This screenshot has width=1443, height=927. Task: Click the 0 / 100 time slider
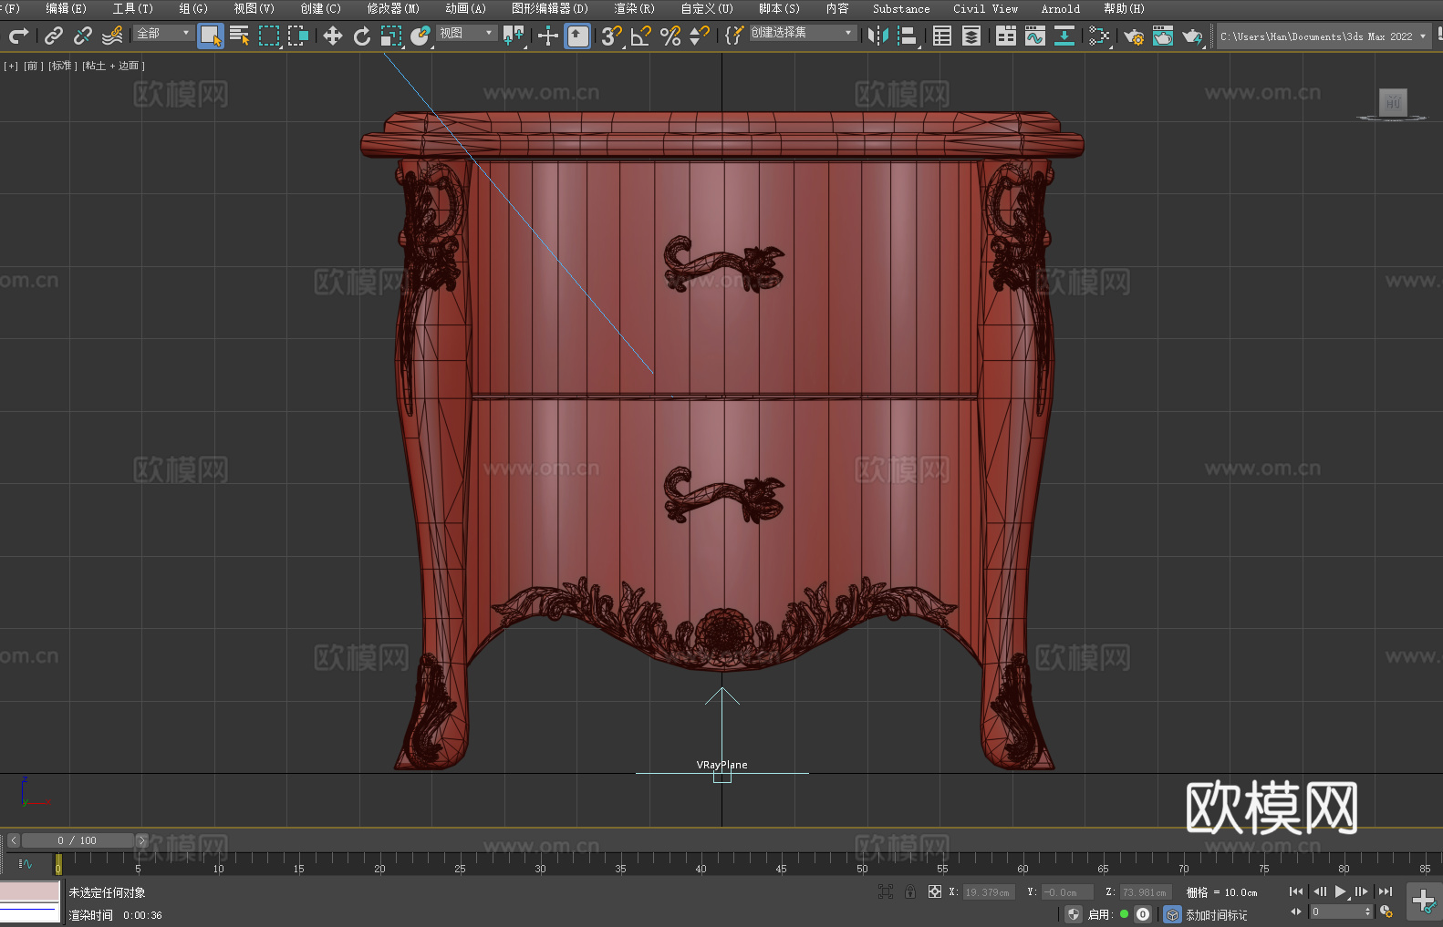pos(78,840)
